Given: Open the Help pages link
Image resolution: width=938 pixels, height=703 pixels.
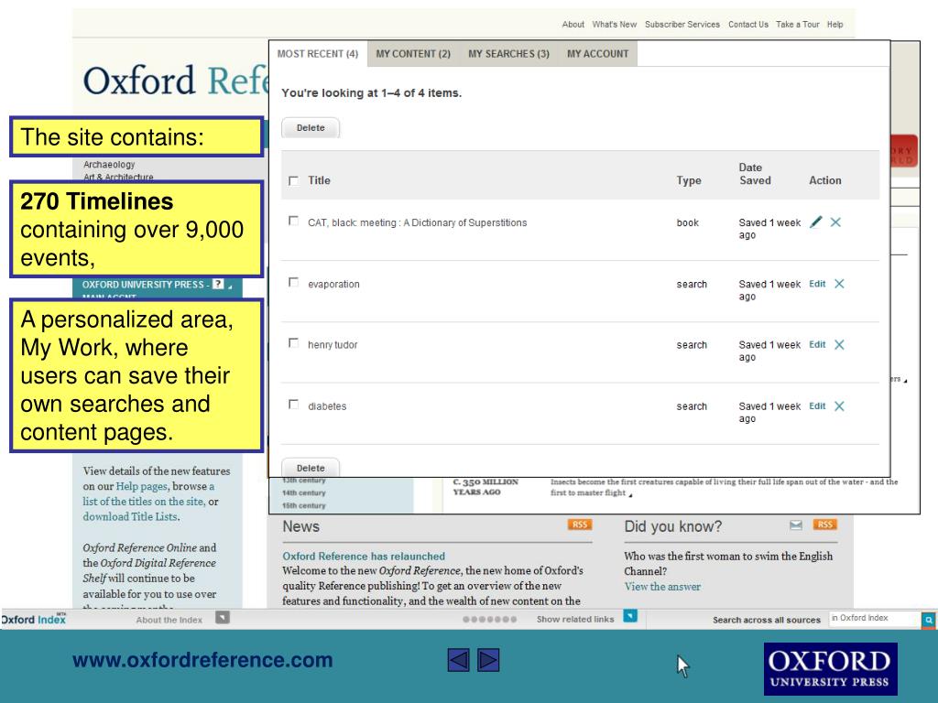Looking at the screenshot, I should tap(141, 486).
